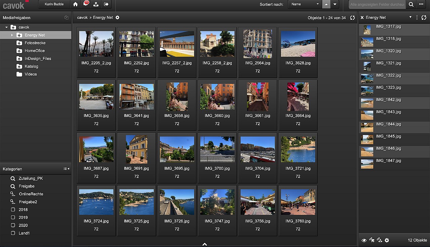
Task: Go to the home view
Action: click(x=75, y=4)
